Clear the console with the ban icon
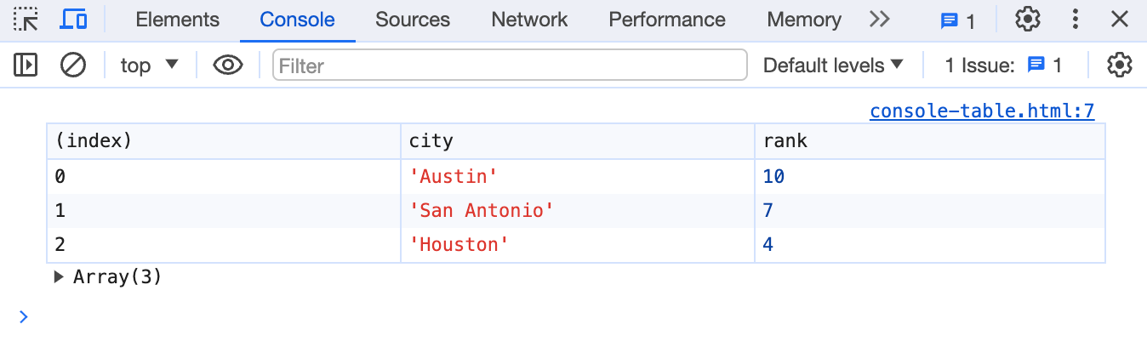The width and height of the screenshot is (1147, 353). [73, 65]
